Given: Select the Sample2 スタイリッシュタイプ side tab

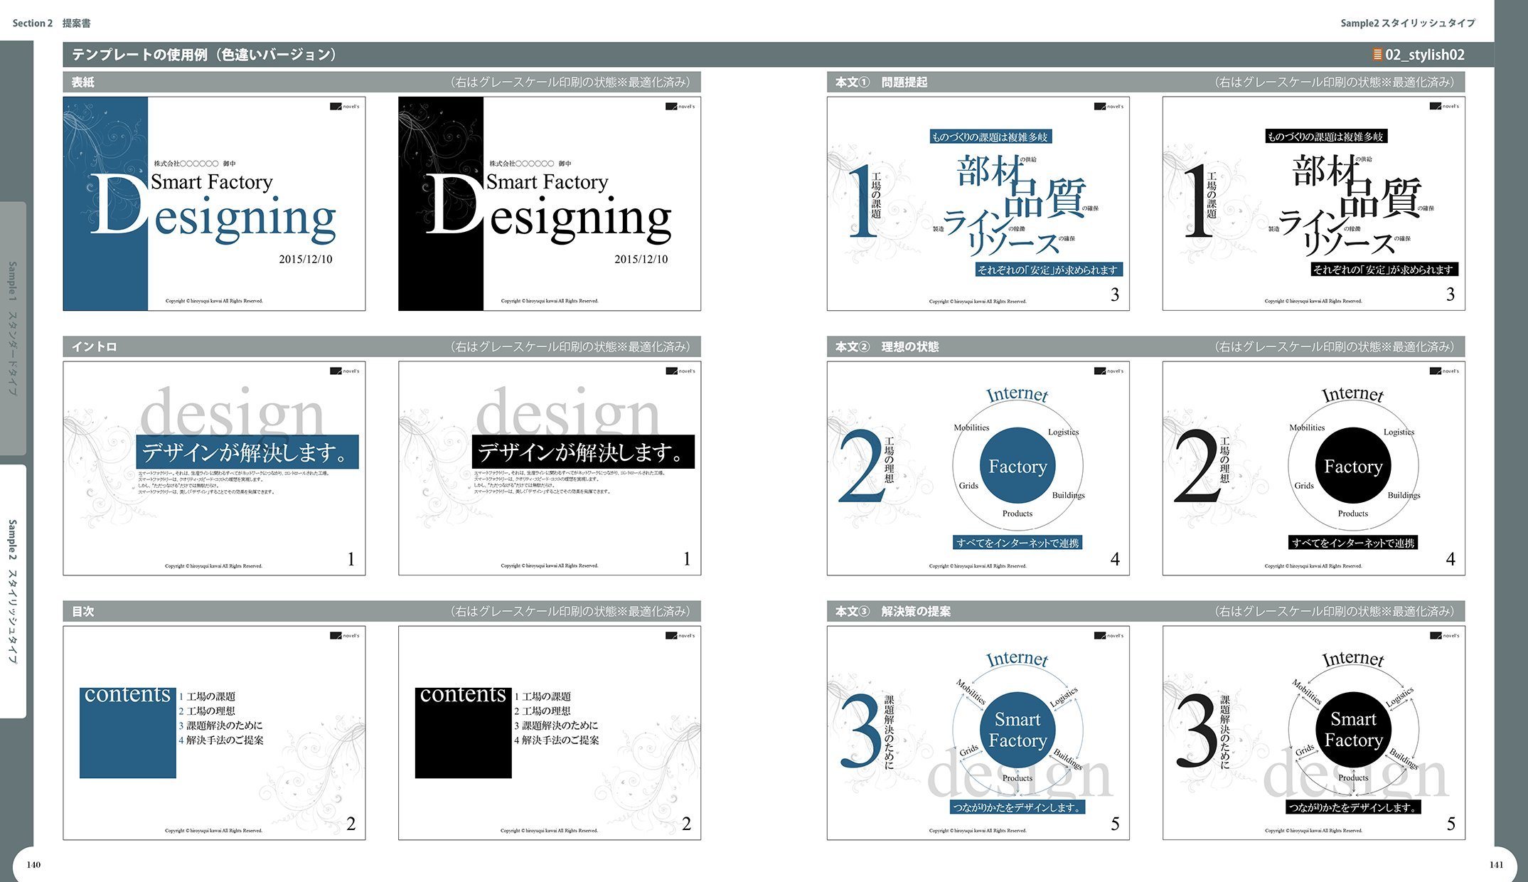Looking at the screenshot, I should pos(13,591).
